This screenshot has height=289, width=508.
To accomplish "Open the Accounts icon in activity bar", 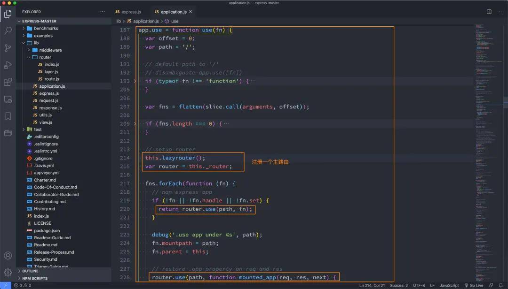I will [x=8, y=256].
